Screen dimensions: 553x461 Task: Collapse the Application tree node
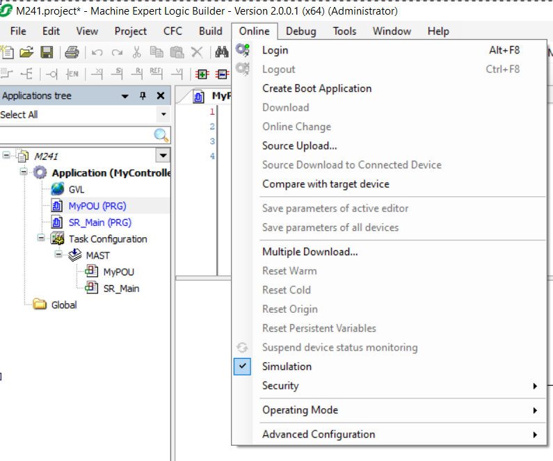point(24,172)
